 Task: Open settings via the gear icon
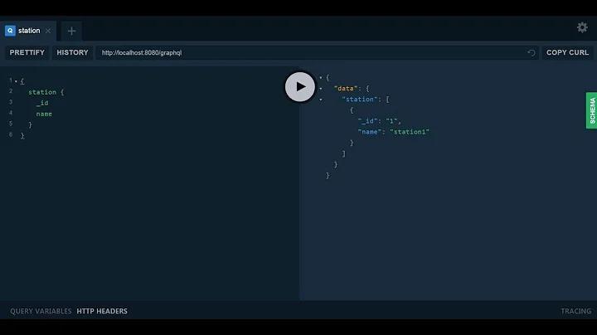[x=582, y=27]
